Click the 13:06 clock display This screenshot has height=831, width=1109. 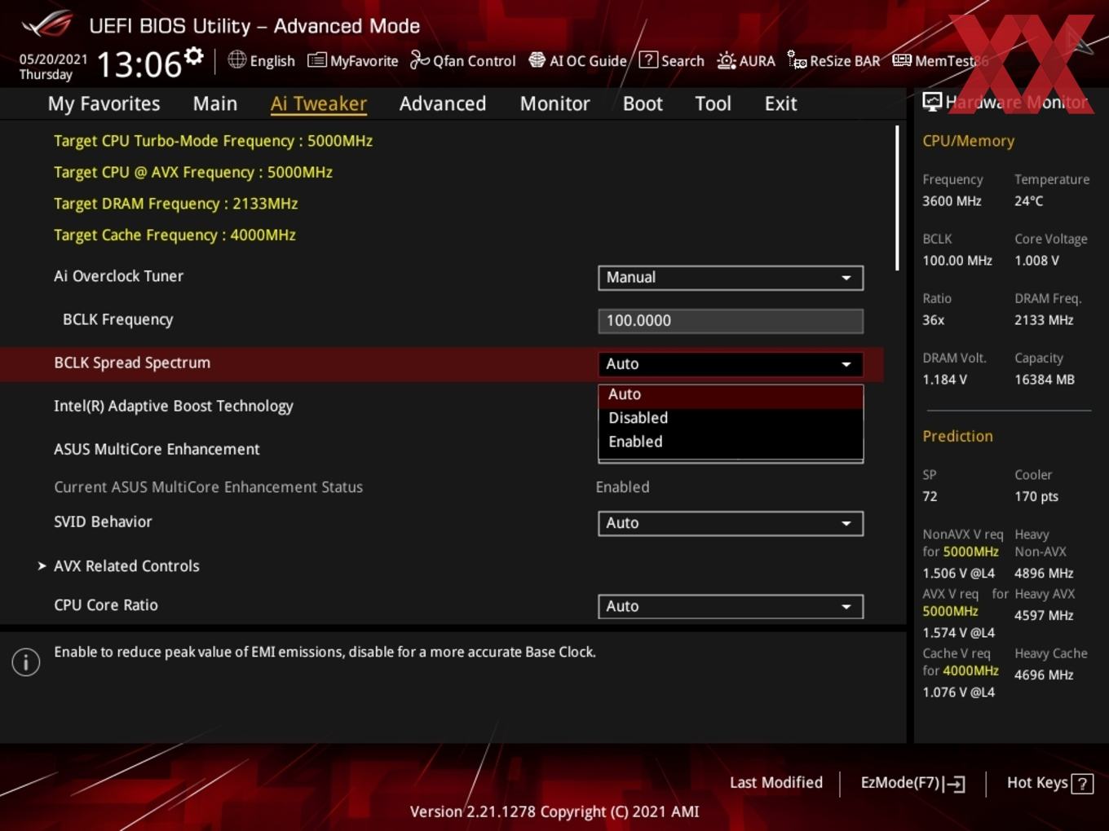[139, 64]
